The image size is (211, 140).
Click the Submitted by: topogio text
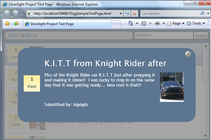pyautogui.click(x=66, y=105)
